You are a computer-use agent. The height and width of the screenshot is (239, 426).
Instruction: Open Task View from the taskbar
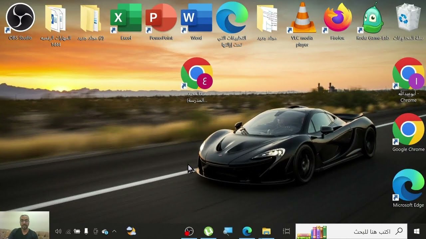[x=286, y=231]
